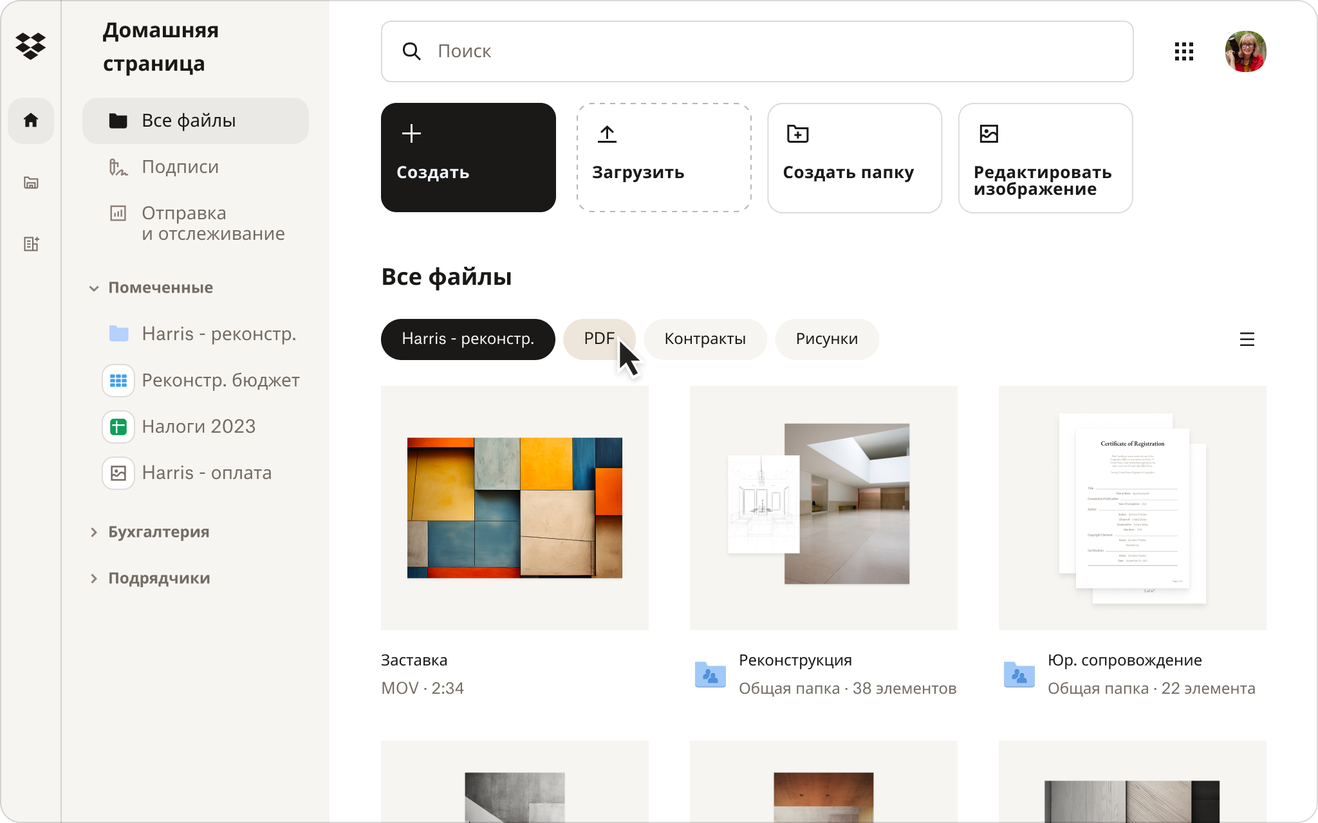Select the Рисунки filter chip
This screenshot has width=1318, height=823.
(x=827, y=339)
